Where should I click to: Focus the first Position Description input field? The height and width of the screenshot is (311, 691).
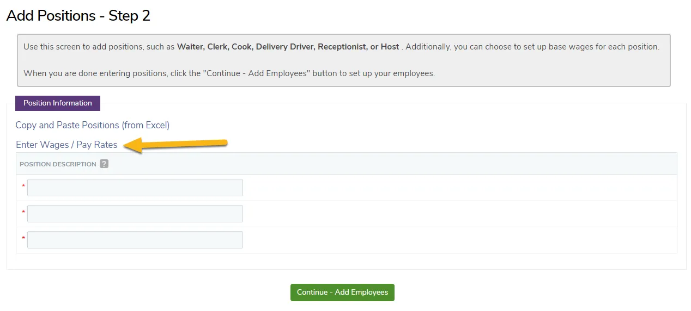135,188
